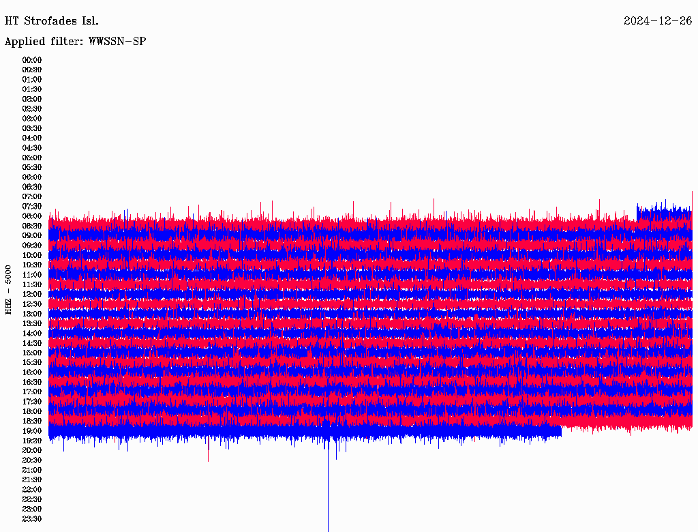This screenshot has height=532, width=698.
Task: Click the '14:00' time label
Action: tap(32, 334)
